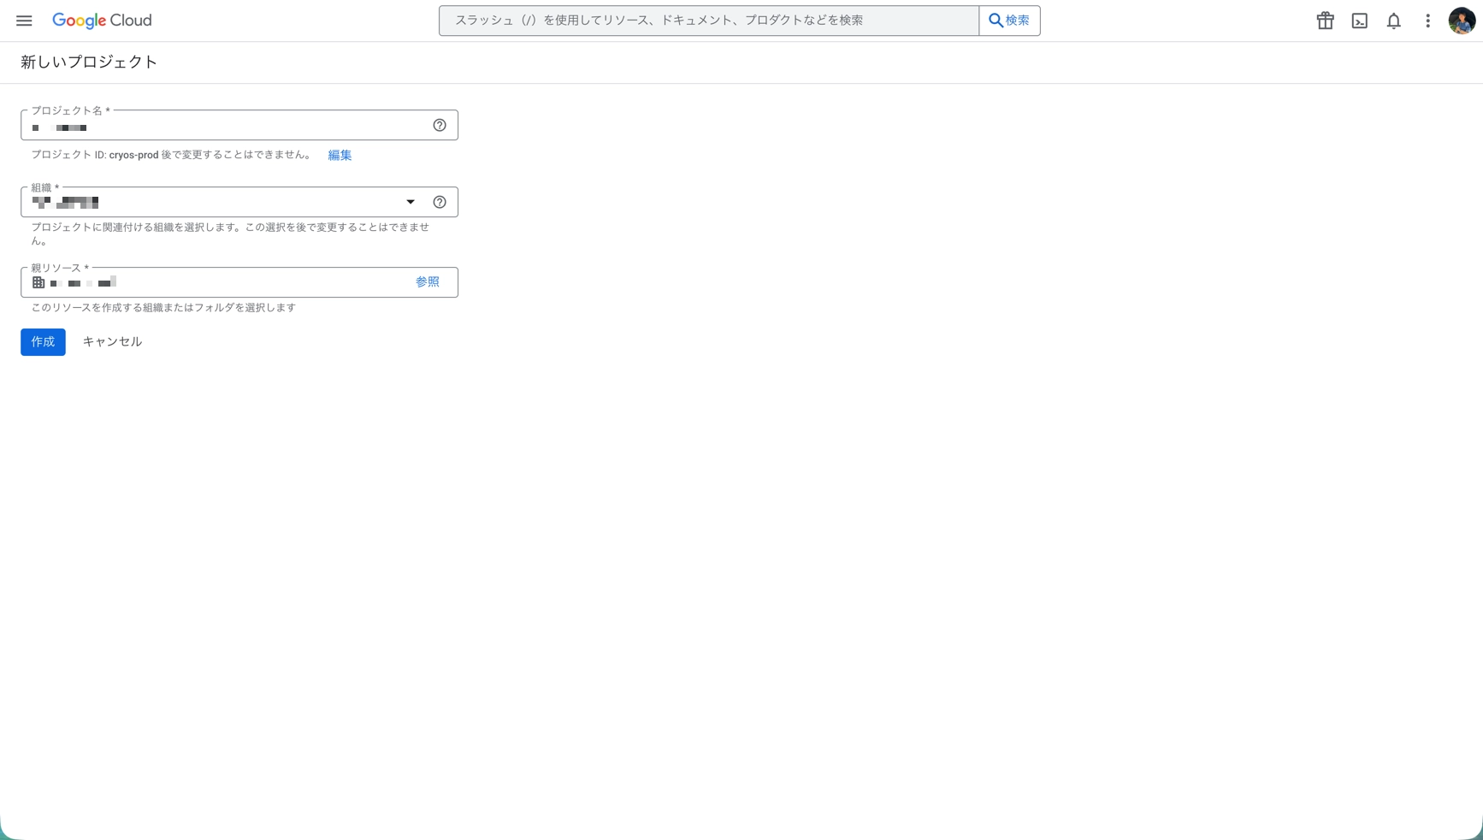Activate Cloud Shell terminal icon

tap(1359, 21)
